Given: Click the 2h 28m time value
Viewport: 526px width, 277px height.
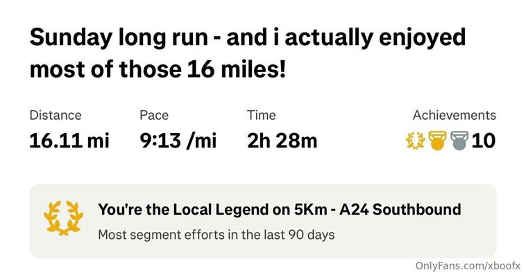Looking at the screenshot, I should [x=282, y=141].
